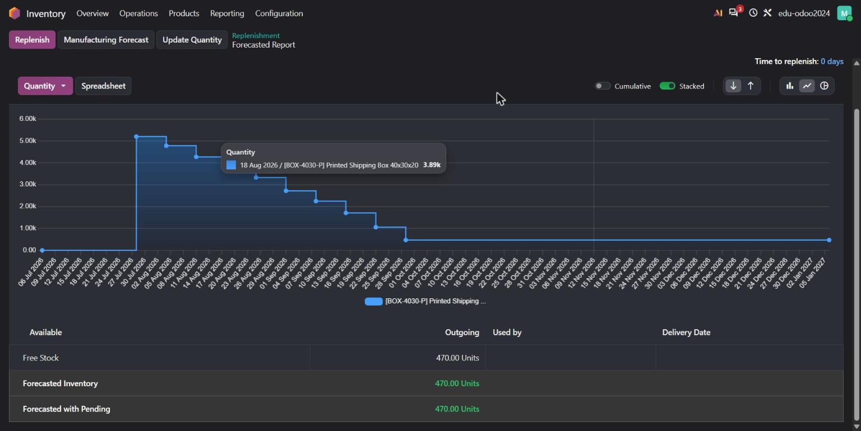The image size is (861, 431).
Task: Open the AI assistant icon
Action: click(717, 13)
